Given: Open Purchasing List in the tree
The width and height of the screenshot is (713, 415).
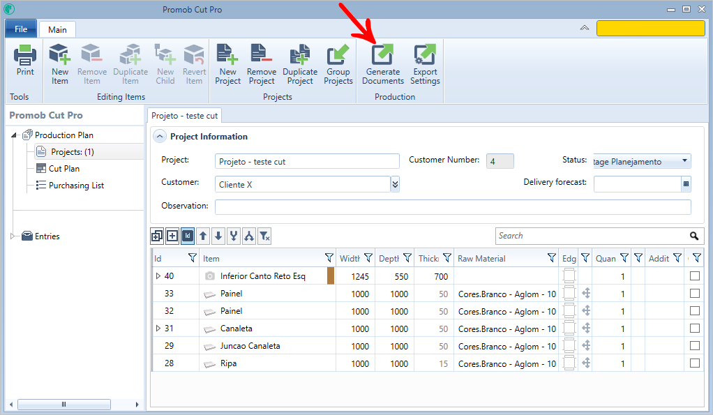Looking at the screenshot, I should [77, 186].
